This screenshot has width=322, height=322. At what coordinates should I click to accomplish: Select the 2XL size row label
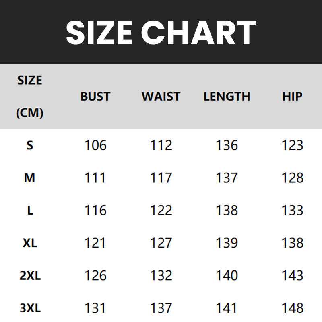[x=30, y=276]
